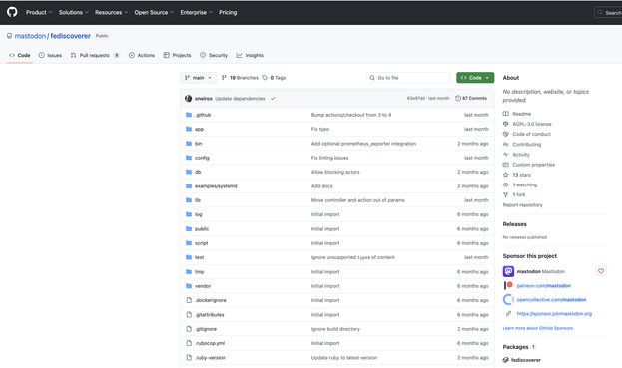Screen dimensions: 622x368
Task: Open 'Bump actions/checkout from 3 to 4' commit
Action: [x=351, y=115]
